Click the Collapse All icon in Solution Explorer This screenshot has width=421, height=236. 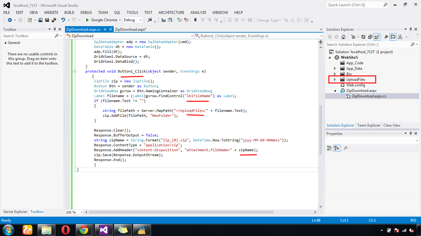coord(370,37)
